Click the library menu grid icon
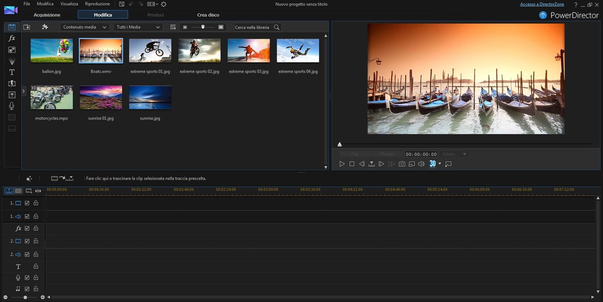 173,27
